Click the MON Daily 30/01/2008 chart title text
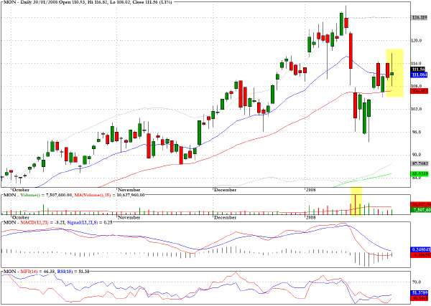This screenshot has width=431, height=306. point(88,2)
